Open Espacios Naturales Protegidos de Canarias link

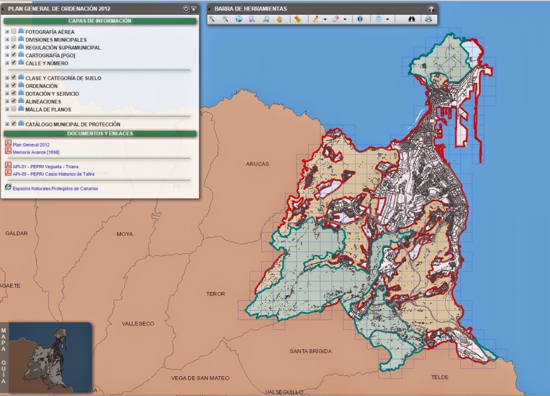point(55,188)
